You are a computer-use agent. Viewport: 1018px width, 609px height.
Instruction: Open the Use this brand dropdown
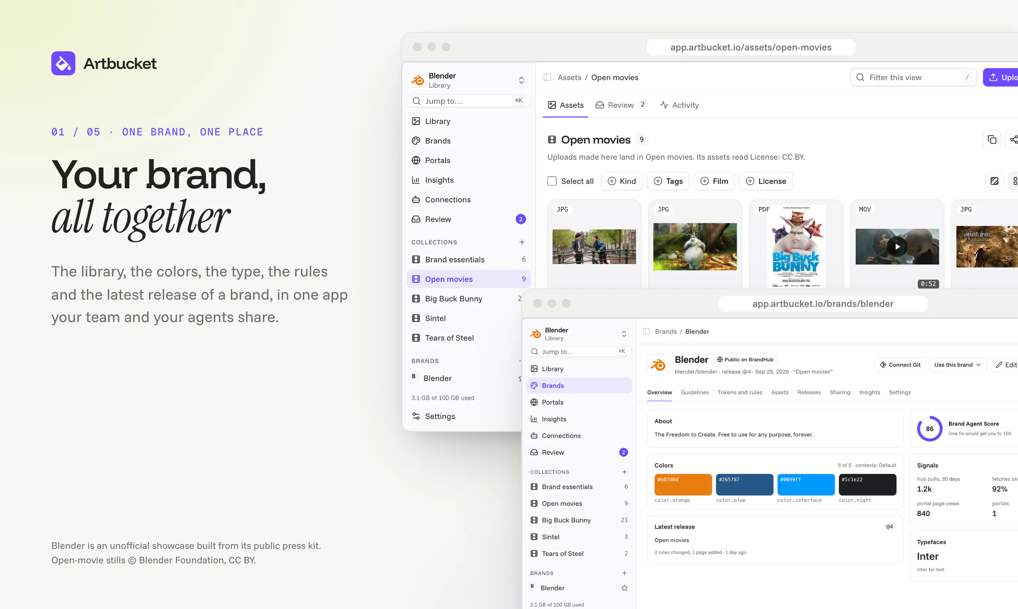(x=957, y=365)
